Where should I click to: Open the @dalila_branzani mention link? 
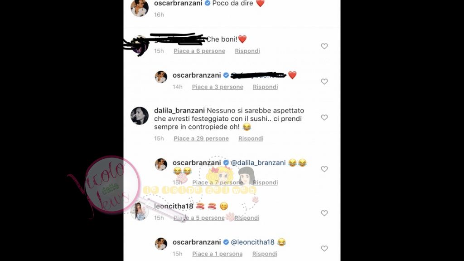258,163
